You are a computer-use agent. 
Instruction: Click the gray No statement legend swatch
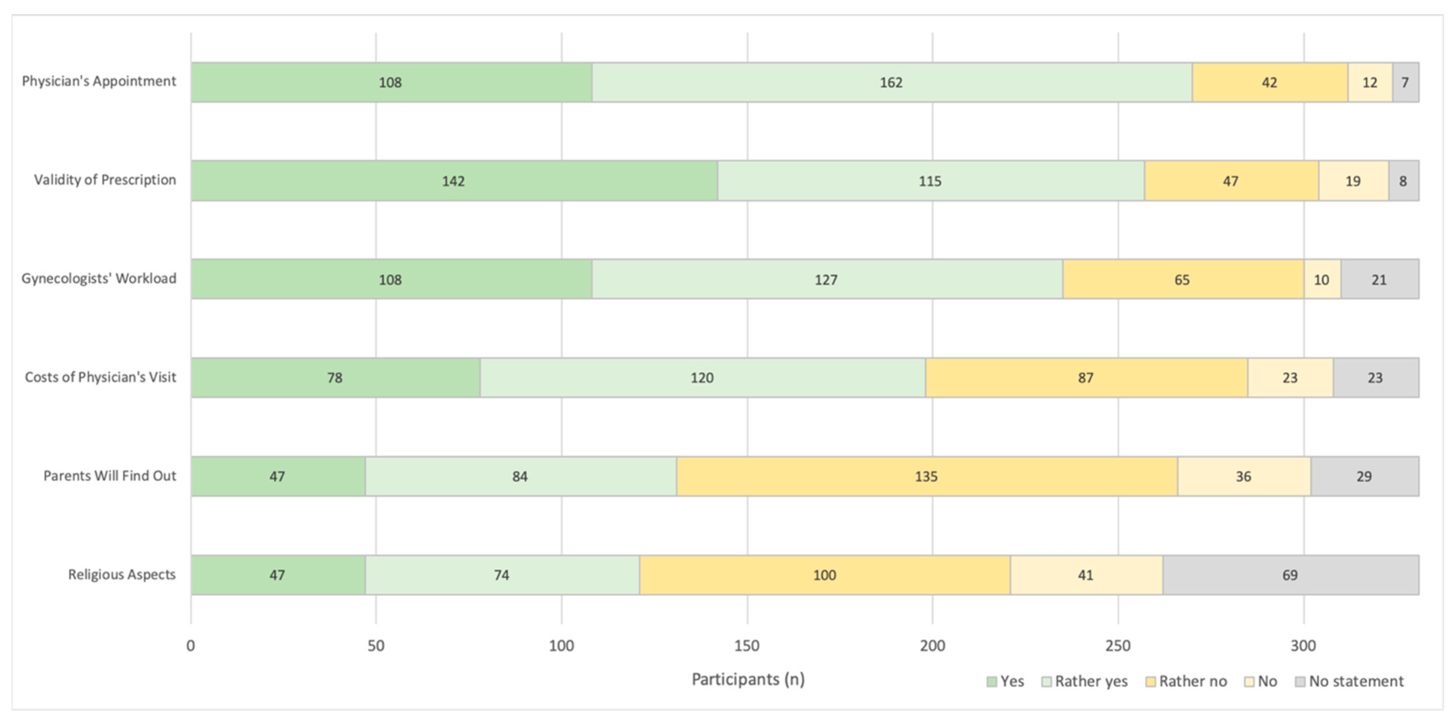tap(1300, 682)
